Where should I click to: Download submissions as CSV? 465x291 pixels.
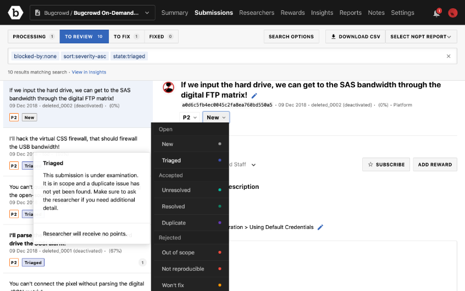click(356, 37)
